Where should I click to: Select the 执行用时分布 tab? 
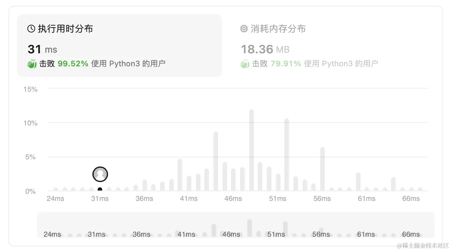tap(119, 46)
